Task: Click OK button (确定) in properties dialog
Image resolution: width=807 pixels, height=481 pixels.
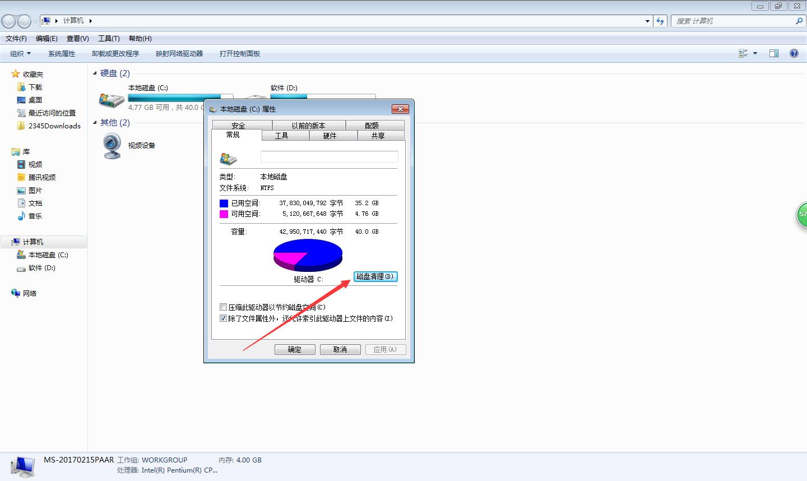Action: click(x=295, y=349)
